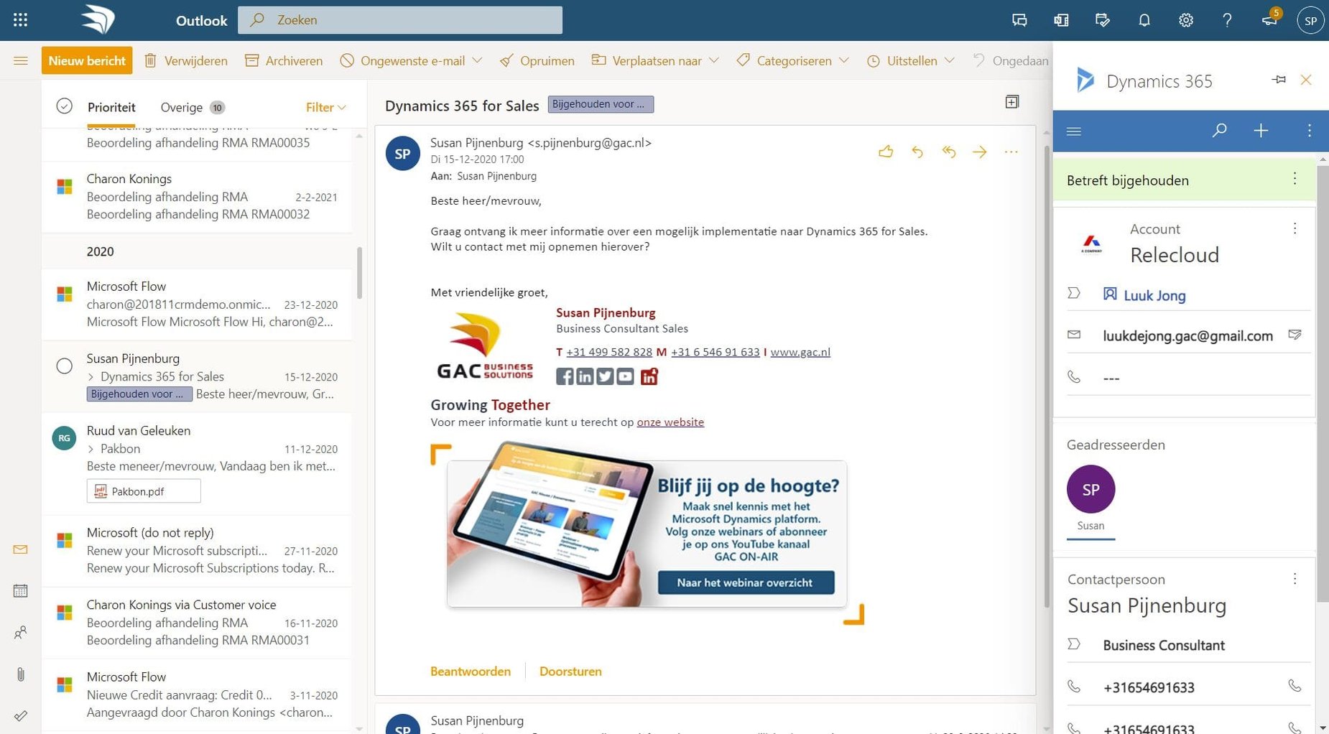Open the My Day tasks icon in header
This screenshot has width=1329, height=734.
click(x=1102, y=20)
